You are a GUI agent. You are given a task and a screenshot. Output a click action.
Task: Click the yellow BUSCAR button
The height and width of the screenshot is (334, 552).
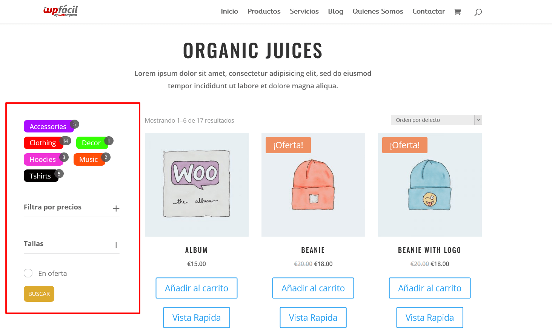[39, 294]
